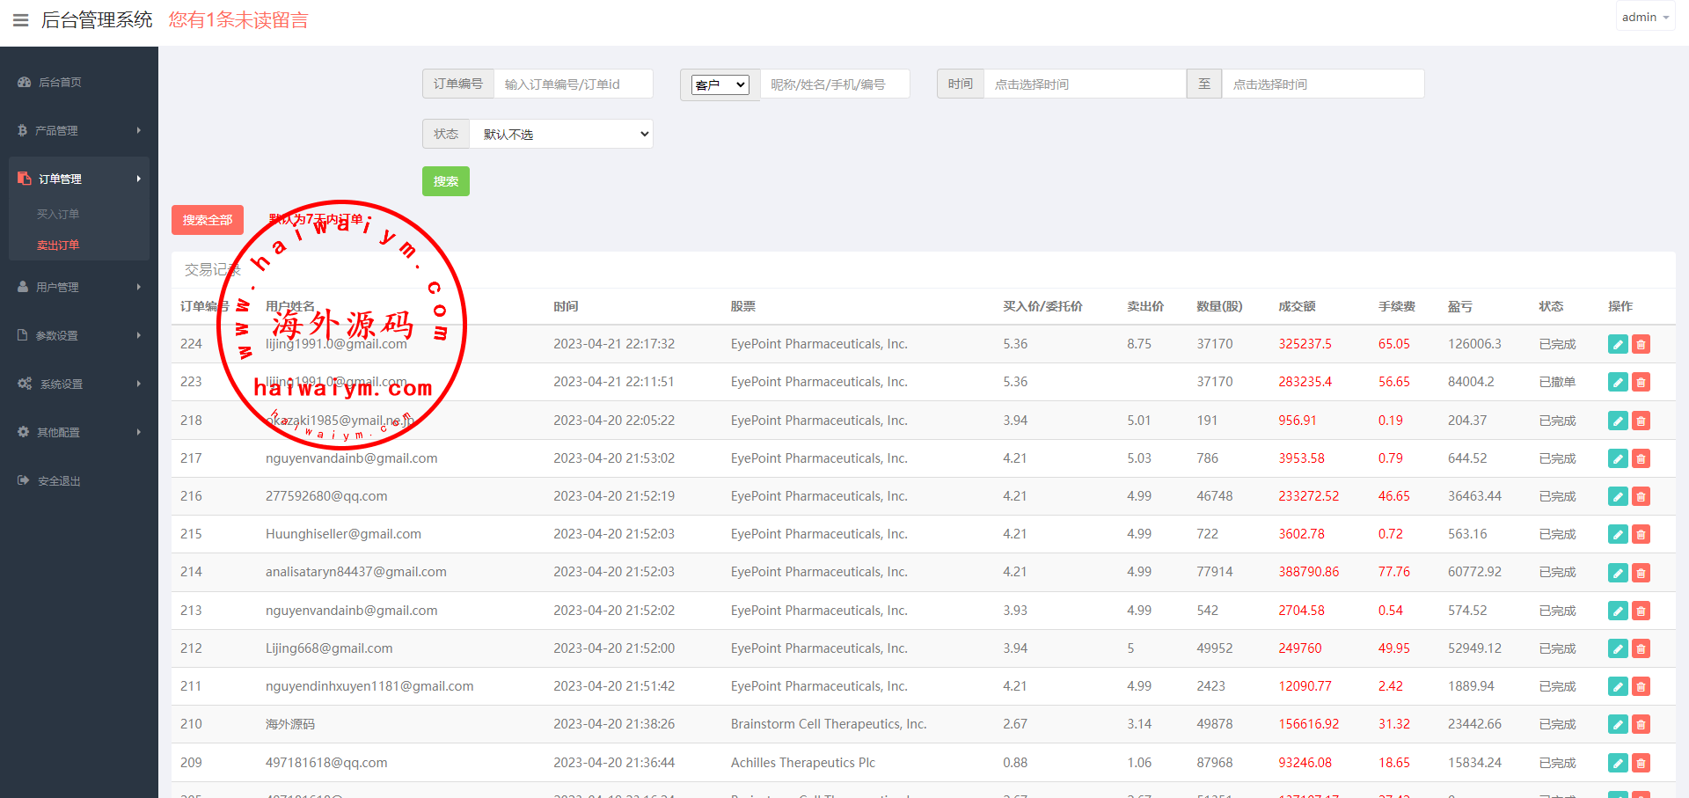
Task: Click the green 搜索 button
Action: click(445, 181)
